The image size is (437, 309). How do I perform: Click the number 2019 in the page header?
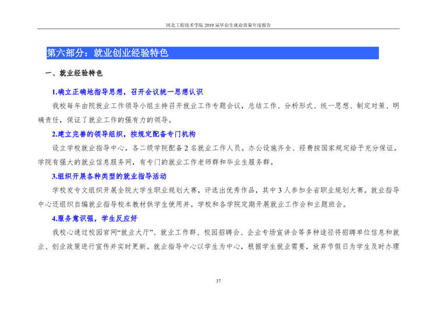pyautogui.click(x=209, y=25)
